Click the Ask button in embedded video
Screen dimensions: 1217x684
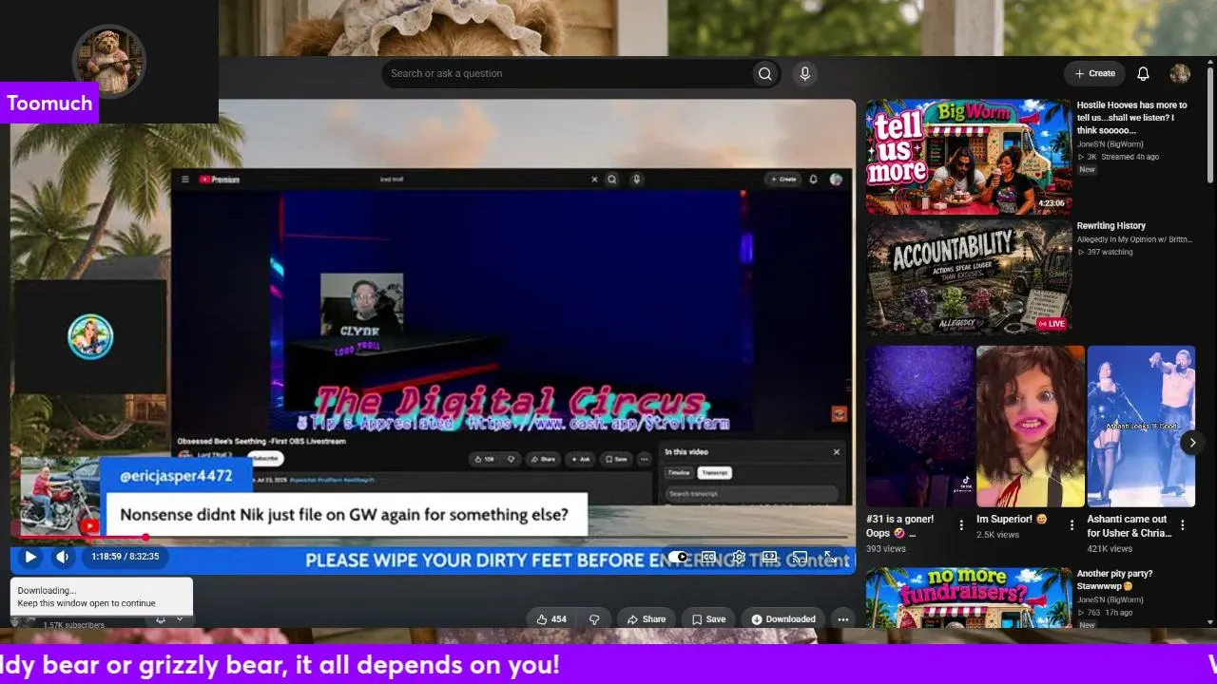click(x=580, y=459)
